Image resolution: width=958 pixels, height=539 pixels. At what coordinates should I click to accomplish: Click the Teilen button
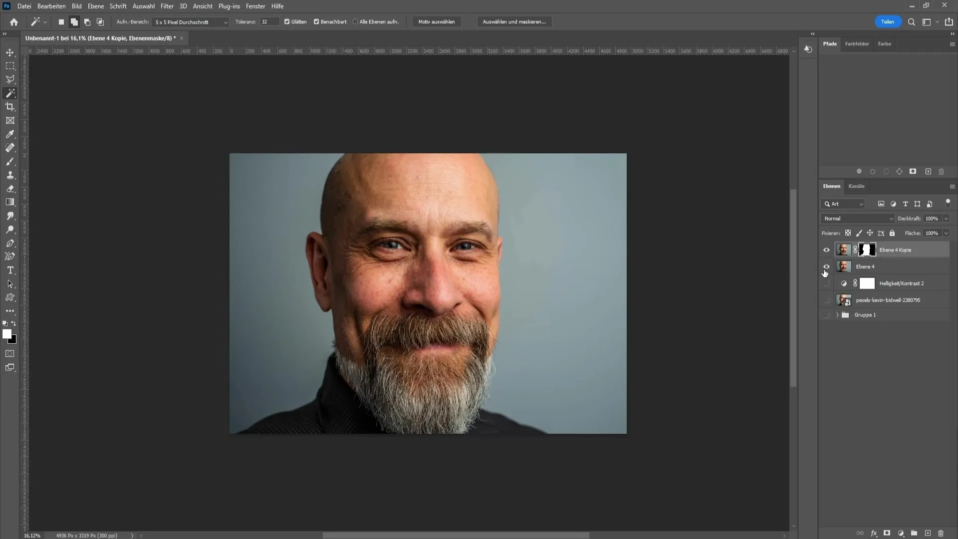coord(888,22)
